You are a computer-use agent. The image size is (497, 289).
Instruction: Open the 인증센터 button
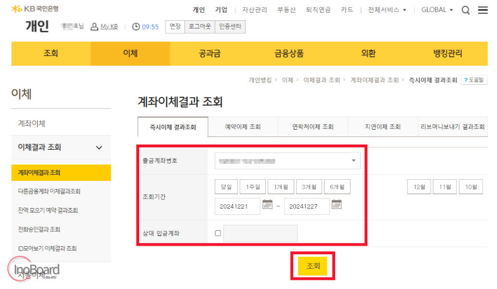[230, 26]
